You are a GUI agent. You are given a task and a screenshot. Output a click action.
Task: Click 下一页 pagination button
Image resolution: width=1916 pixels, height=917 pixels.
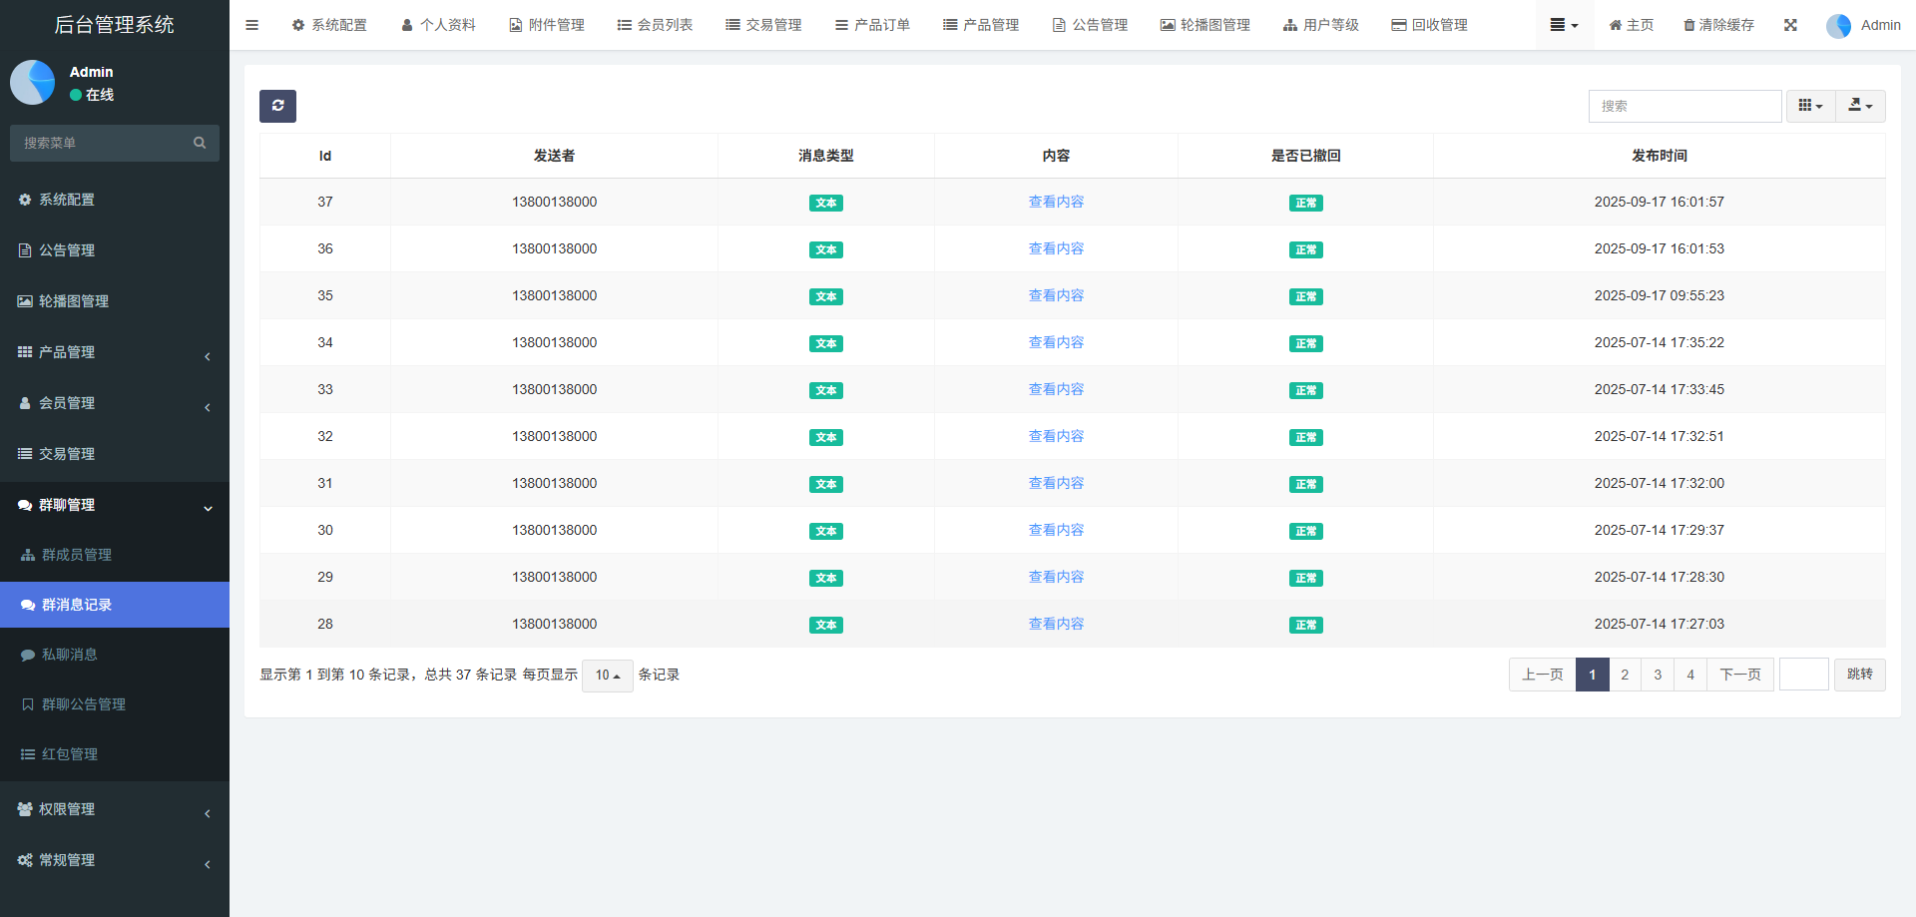click(x=1740, y=675)
